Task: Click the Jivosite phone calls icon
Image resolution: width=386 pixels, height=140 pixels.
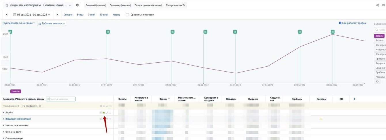Action: 107,112
